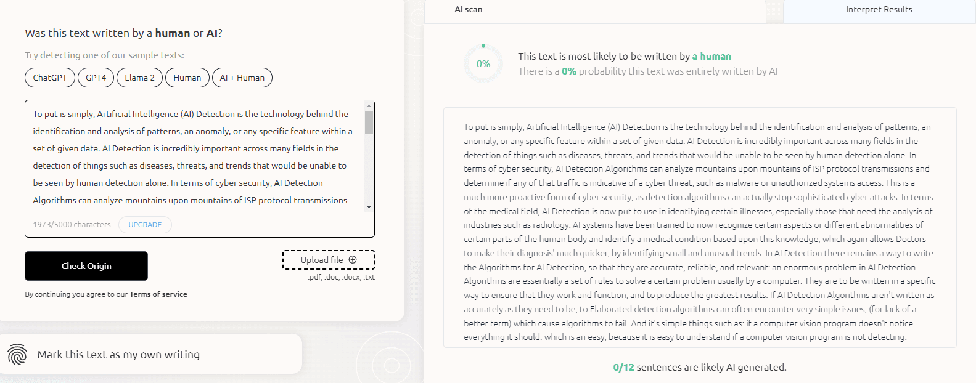Pick the Human sample text chip

pos(187,78)
